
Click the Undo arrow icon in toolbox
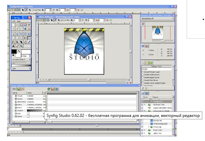click(13, 29)
